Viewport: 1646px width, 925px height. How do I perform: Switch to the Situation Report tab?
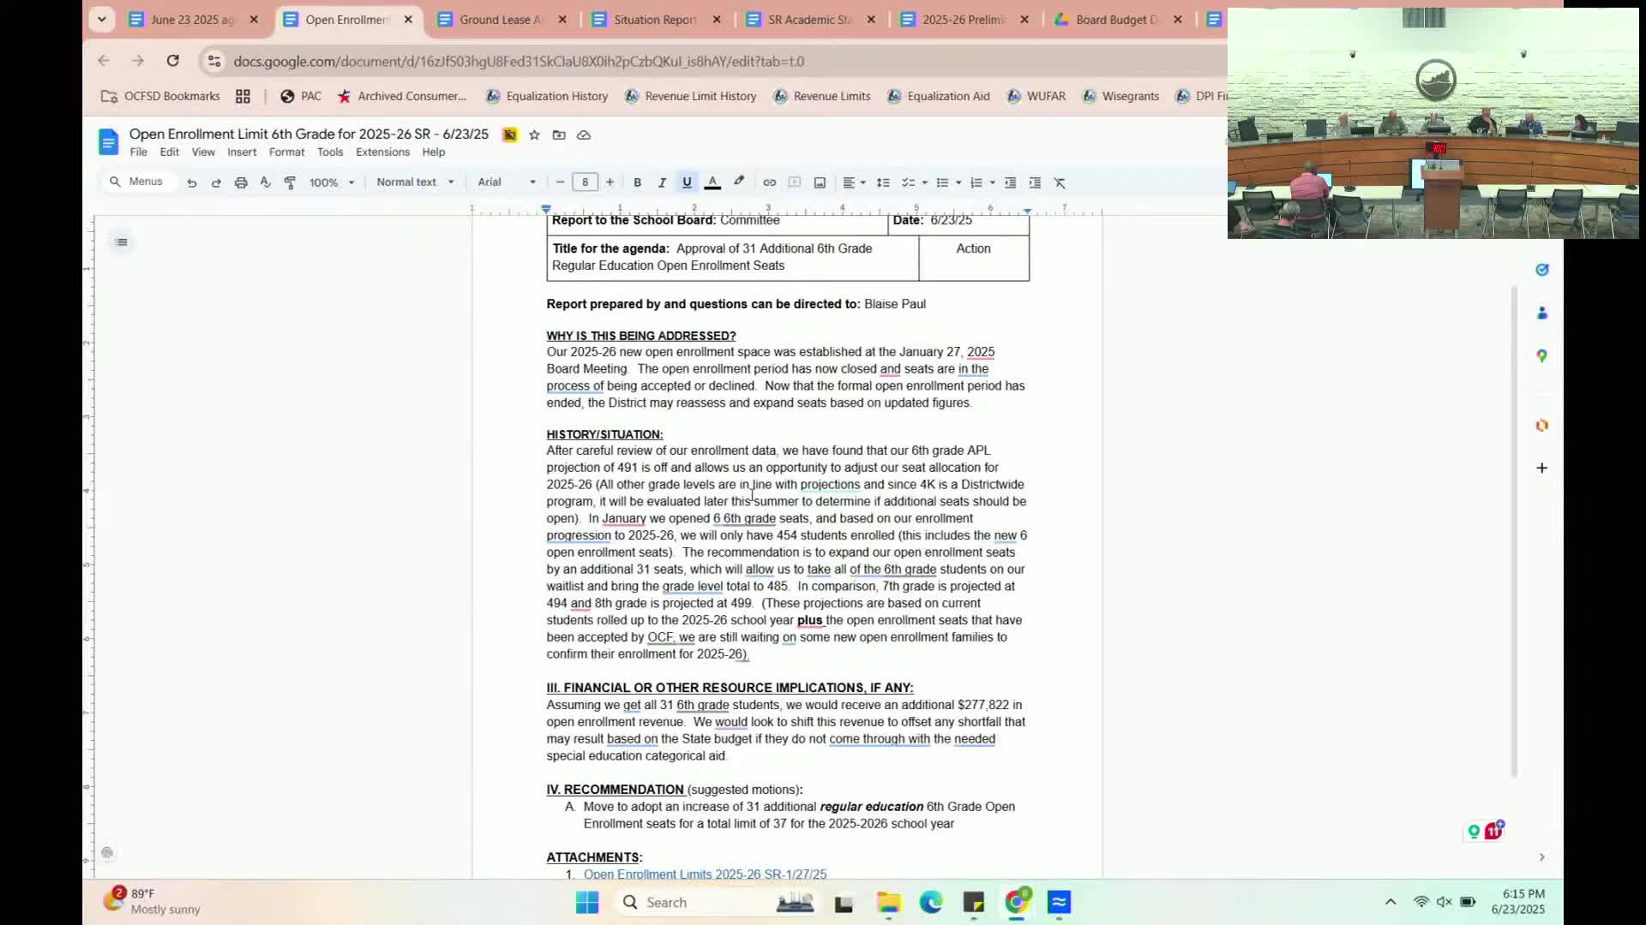654,20
